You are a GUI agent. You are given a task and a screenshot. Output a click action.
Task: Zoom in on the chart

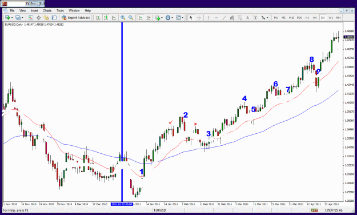(123, 18)
